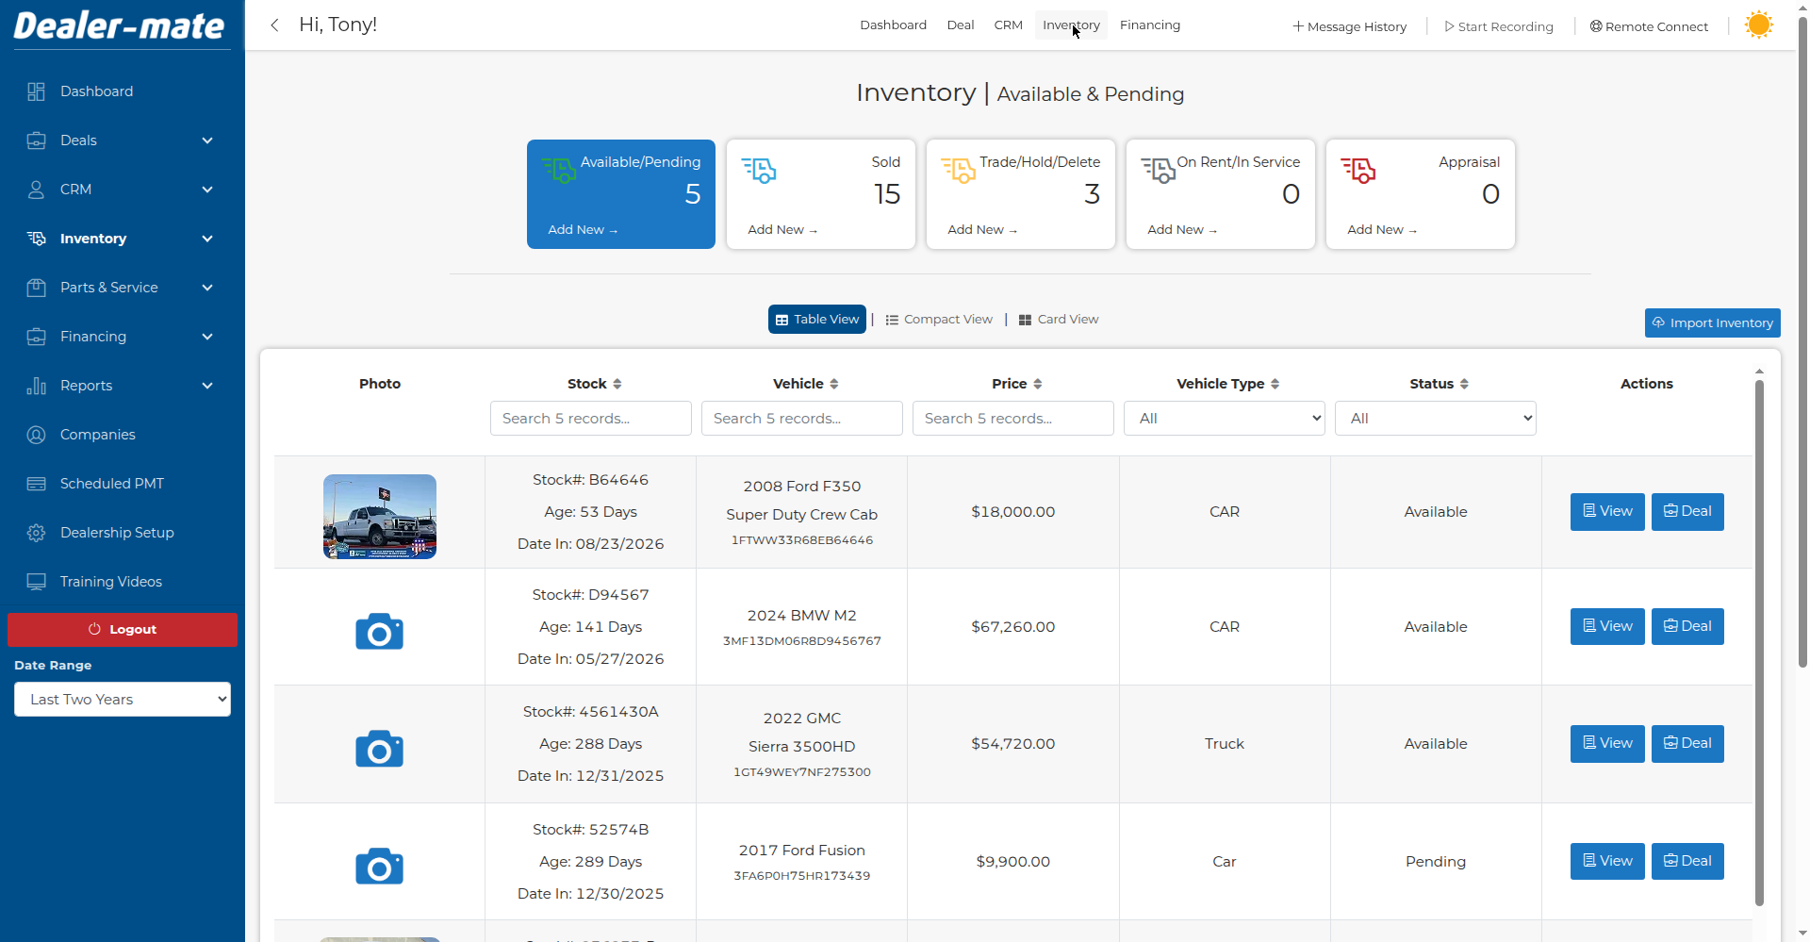Viewport: 1810px width, 942px height.
Task: Click the Sold card truck icon
Action: pos(759,171)
